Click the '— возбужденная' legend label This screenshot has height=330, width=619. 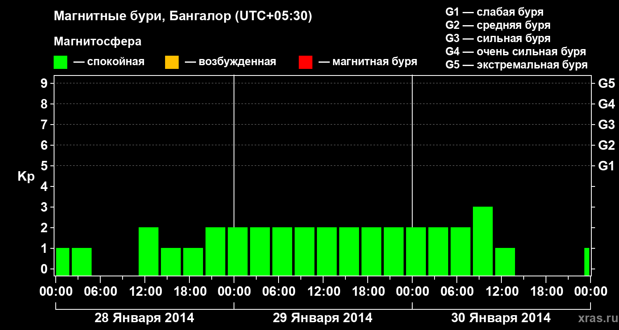click(230, 62)
